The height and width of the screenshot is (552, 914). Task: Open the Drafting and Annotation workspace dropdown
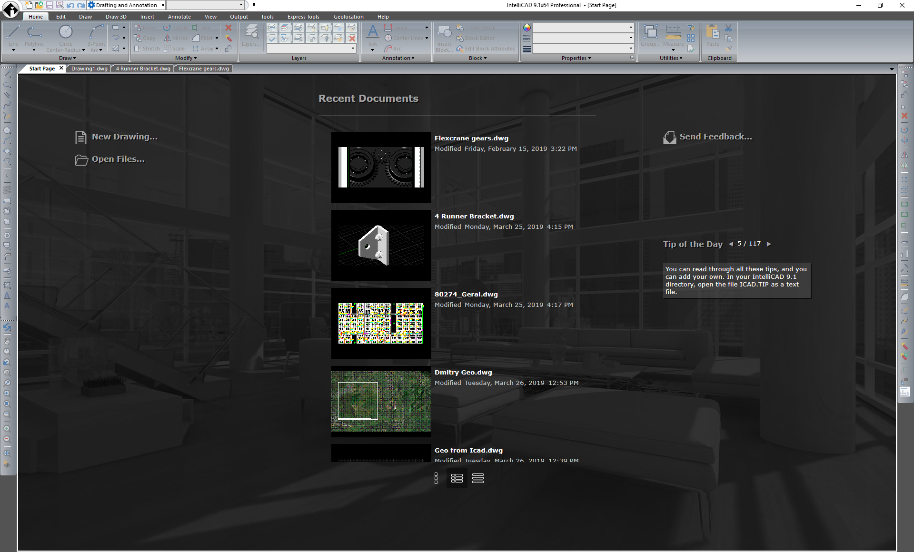[x=162, y=5]
